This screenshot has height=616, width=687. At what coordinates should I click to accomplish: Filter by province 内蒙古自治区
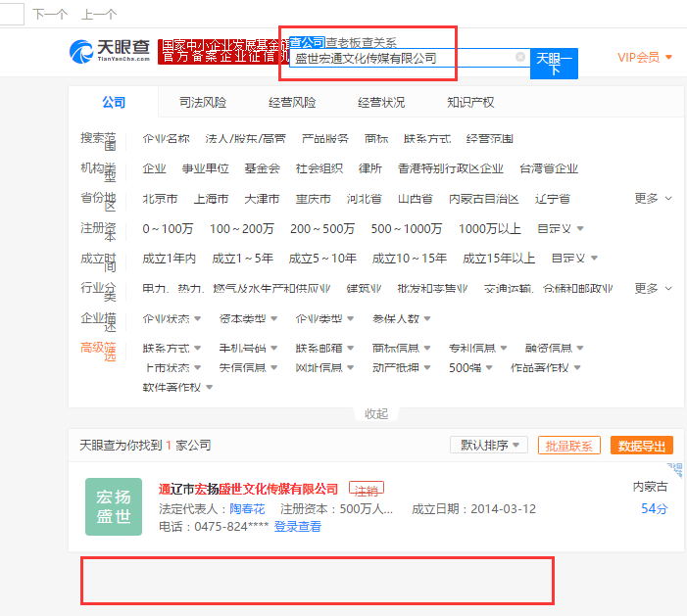pyautogui.click(x=484, y=199)
